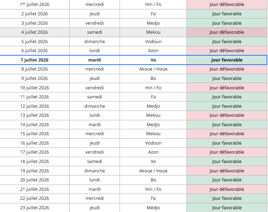The height and width of the screenshot is (212, 268).
Task: Select the 'Vodoun' cell on 5 juillet 2026
Action: (x=153, y=41)
